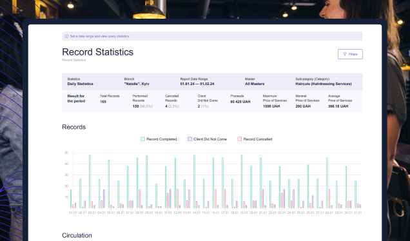Toggle the Record Cancelled legend series
410x241 pixels.
click(255, 139)
